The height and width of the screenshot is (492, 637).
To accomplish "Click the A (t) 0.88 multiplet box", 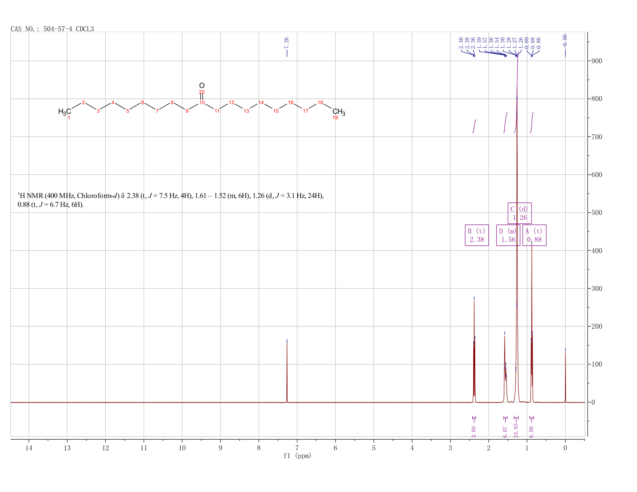I will (534, 235).
